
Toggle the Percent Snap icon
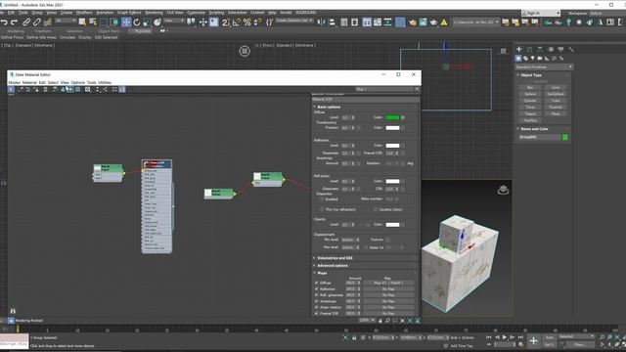[247, 22]
